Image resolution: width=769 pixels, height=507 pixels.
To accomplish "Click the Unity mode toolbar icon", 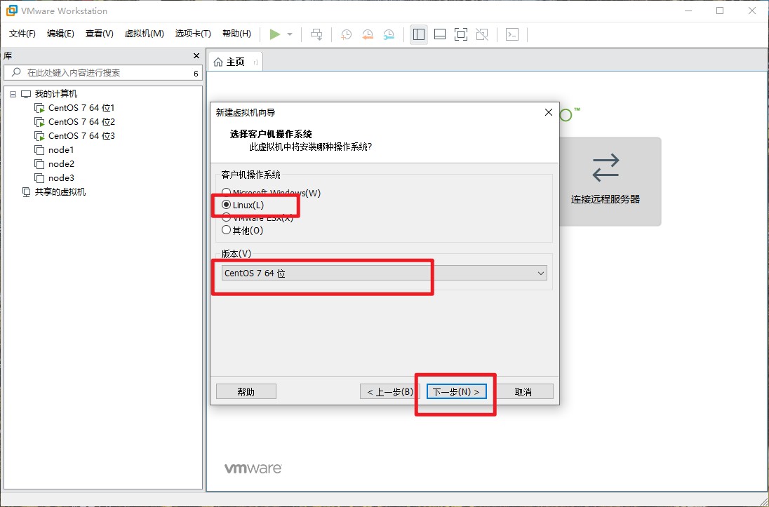I will tap(482, 34).
